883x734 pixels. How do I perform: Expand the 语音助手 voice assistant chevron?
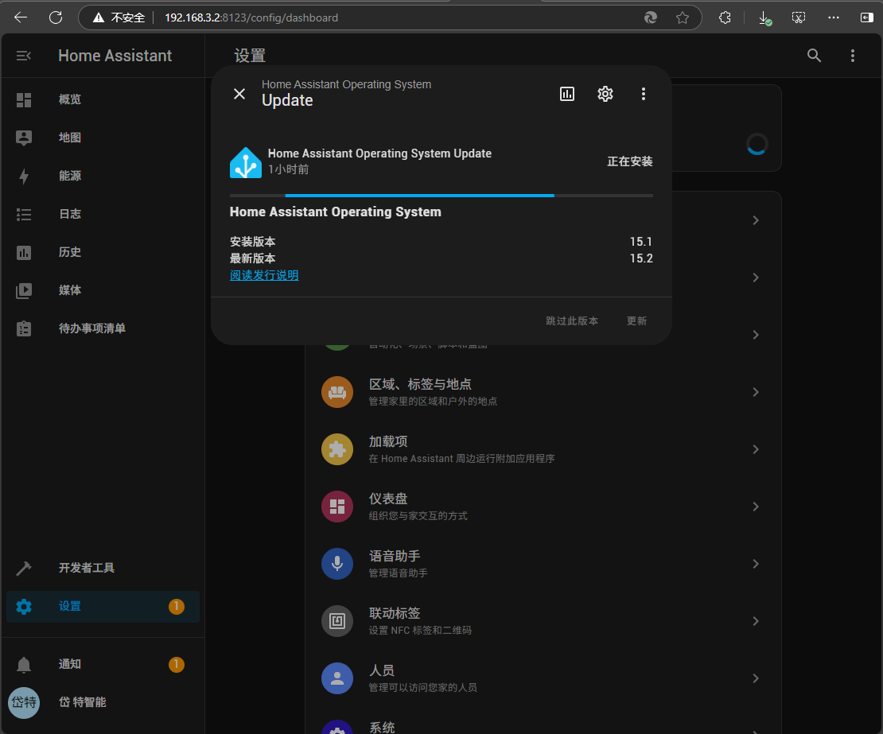[x=755, y=564]
